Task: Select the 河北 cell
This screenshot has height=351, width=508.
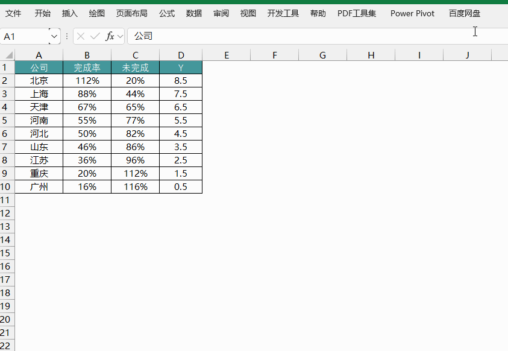Action: (x=39, y=133)
